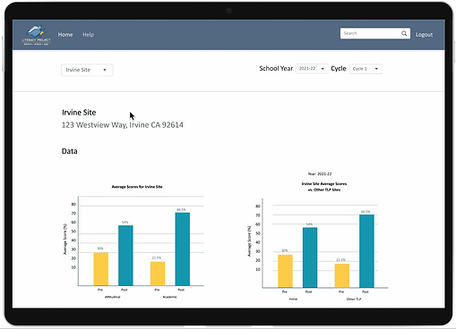Focus the Search input field
Viewport: 456px width, 329px height.
point(375,33)
